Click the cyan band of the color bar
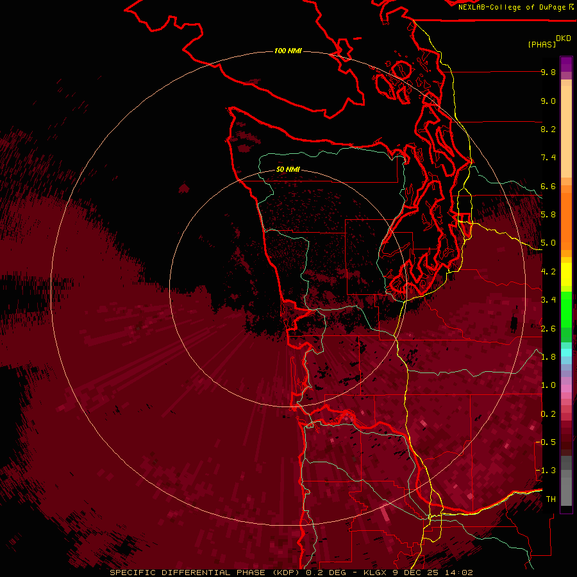 pos(566,352)
